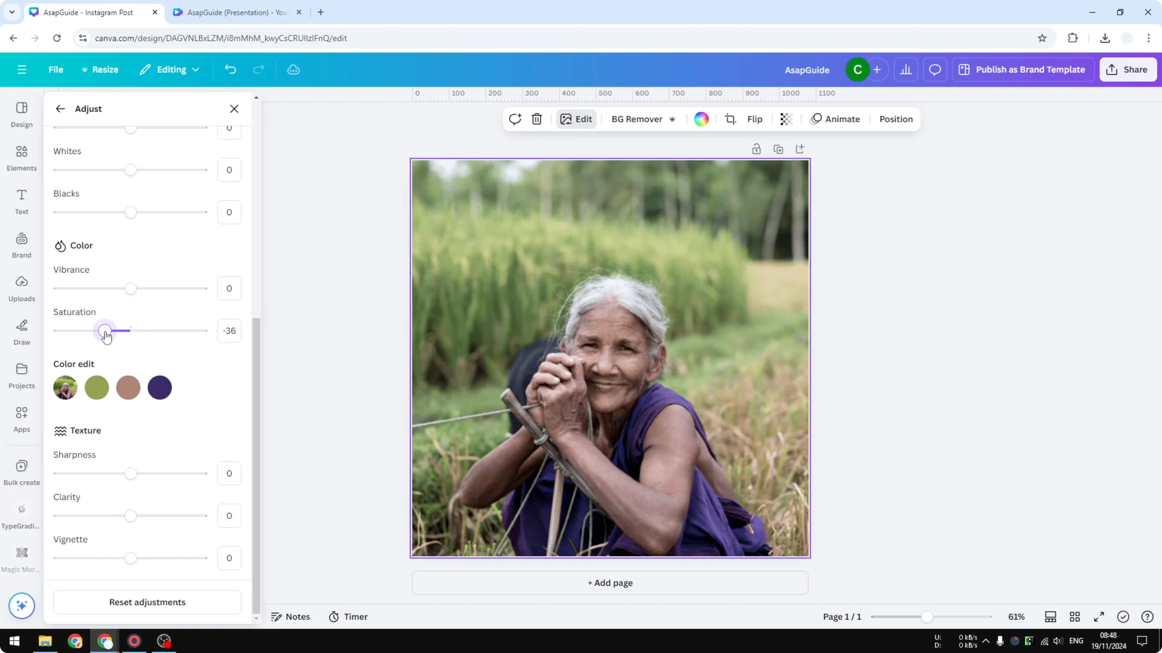Open the browser tab search chevron
Viewport: 1162px width, 653px height.
click(x=12, y=12)
